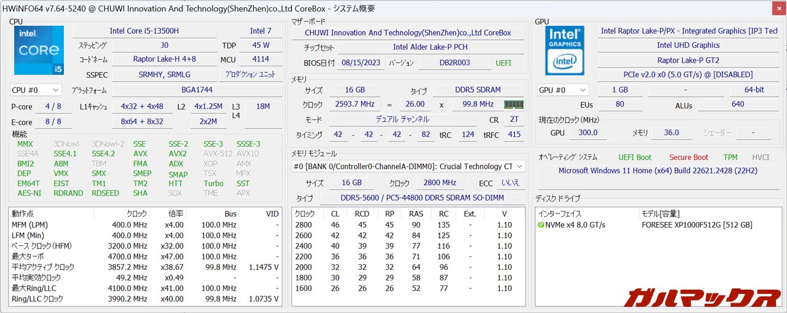Click the SSPEC value SRMHY, SRMLG
The height and width of the screenshot is (313, 787).
click(x=164, y=74)
